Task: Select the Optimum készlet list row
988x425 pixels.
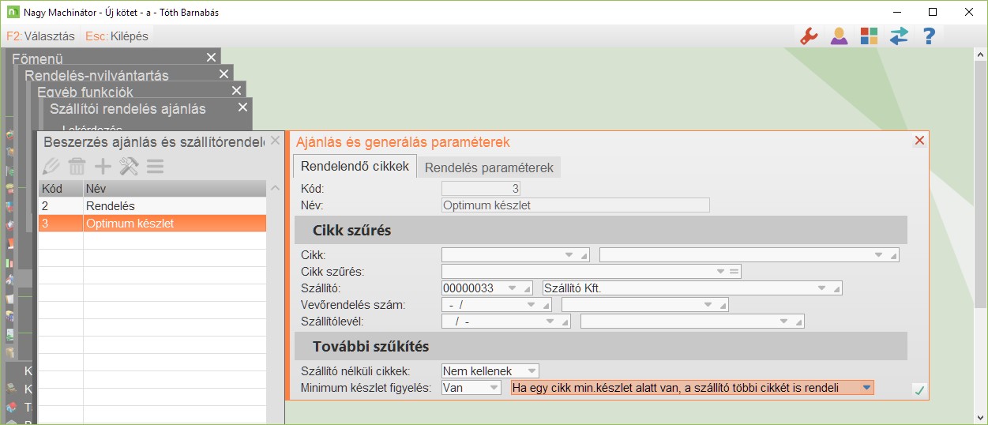Action: coord(152,224)
